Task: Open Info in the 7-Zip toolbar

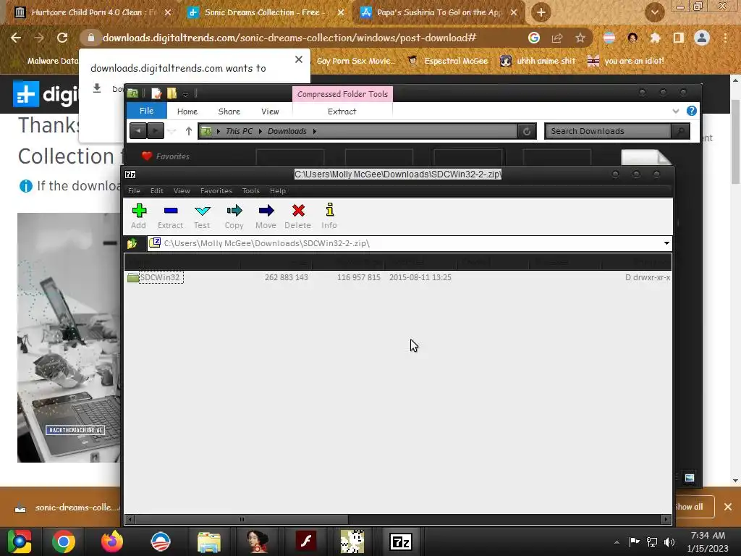Action: (x=329, y=216)
